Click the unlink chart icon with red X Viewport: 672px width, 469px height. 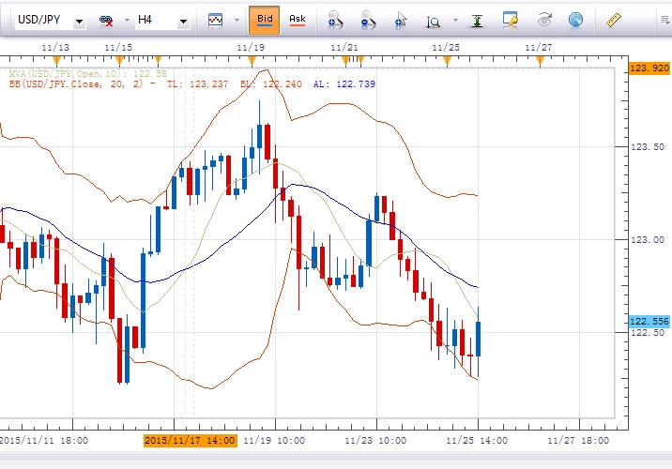tap(106, 20)
